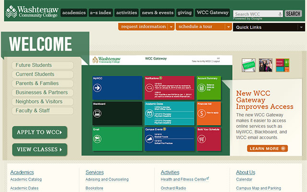Image resolution: width=307 pixels, height=192 pixels.
Task: Open the Services heading link
Action: [x=94, y=172]
